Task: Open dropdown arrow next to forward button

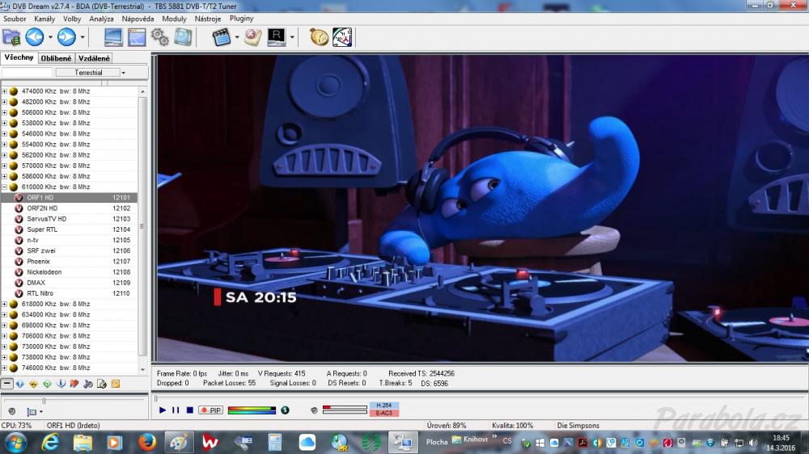Action: click(x=82, y=37)
